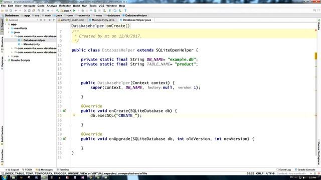
Task: Open the run configuration app dropdown
Action: click(x=66, y=10)
